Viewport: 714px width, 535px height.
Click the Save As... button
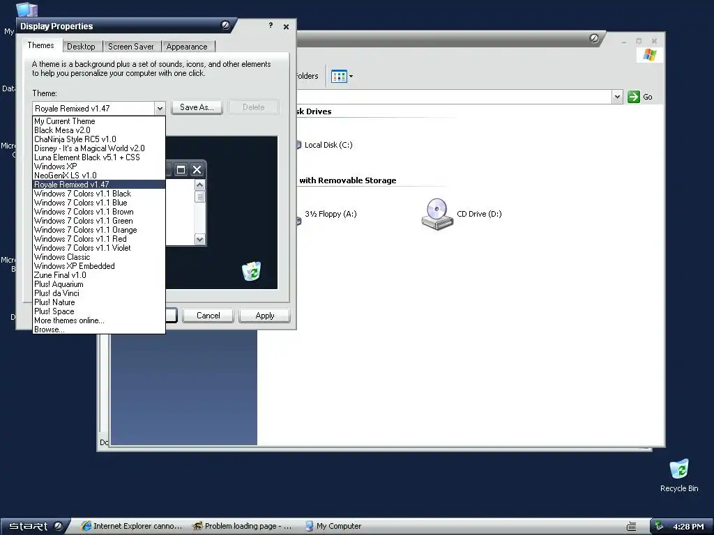point(197,107)
